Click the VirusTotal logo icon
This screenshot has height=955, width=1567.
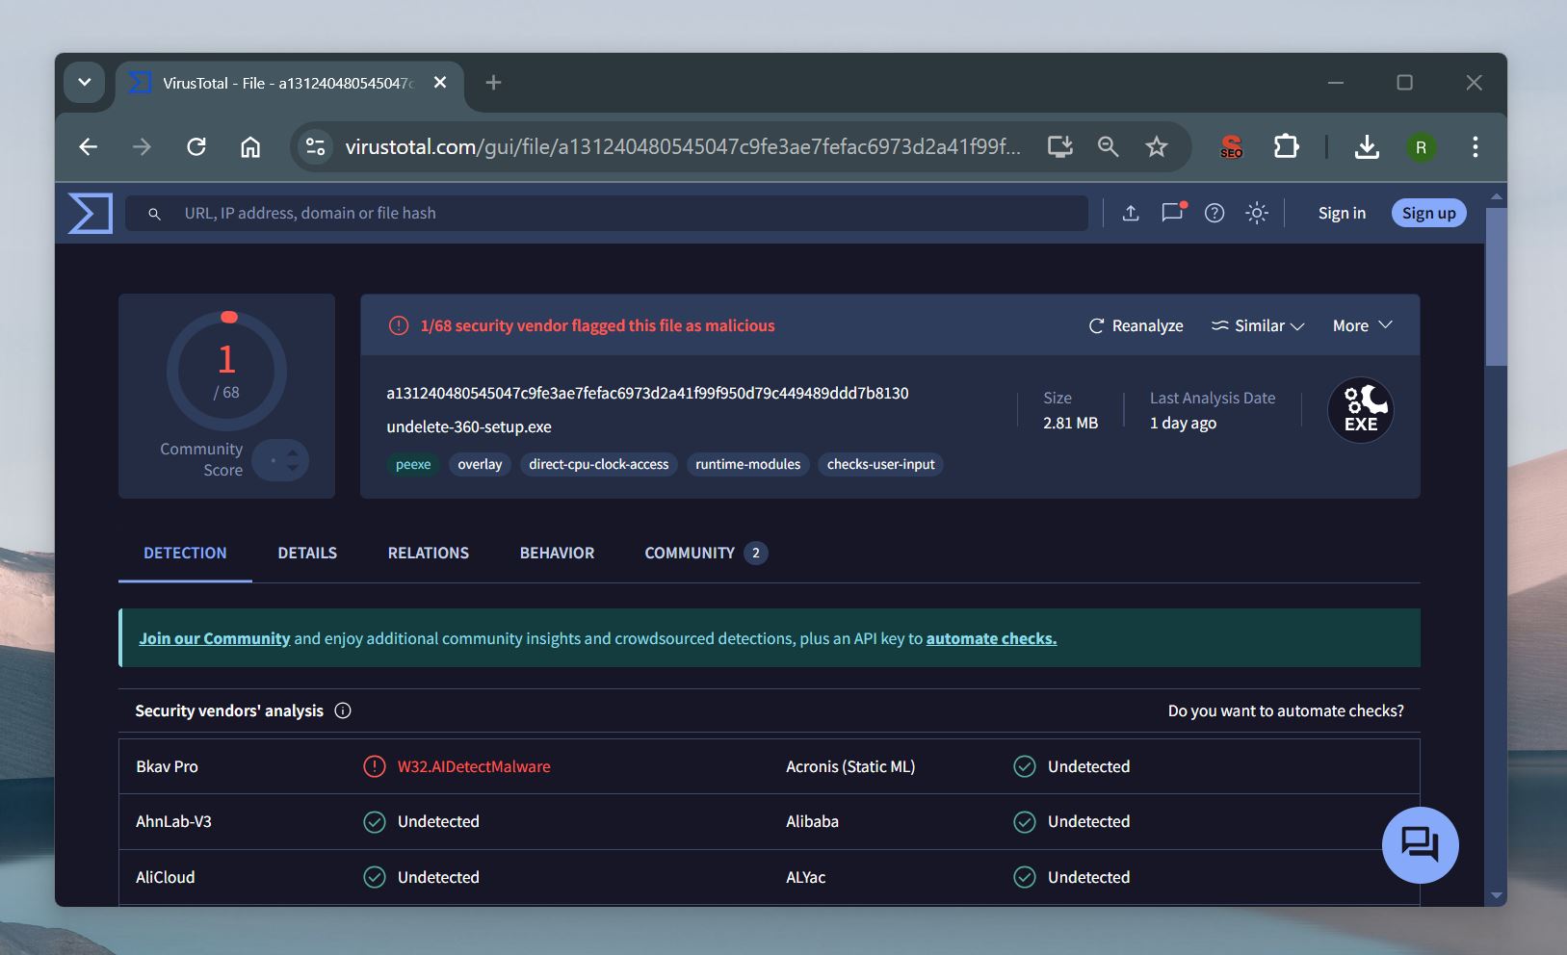pos(91,213)
